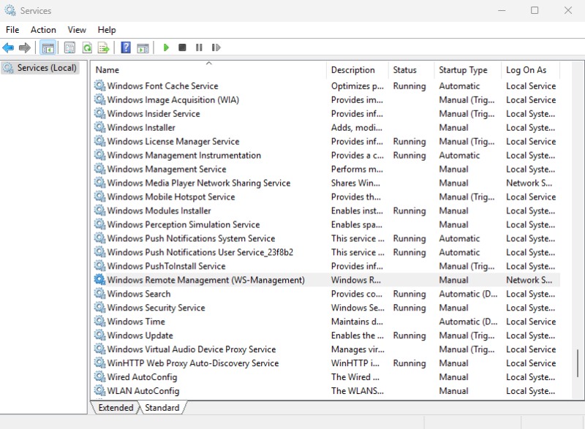
Task: Open properties of the selected service
Action: [69, 48]
